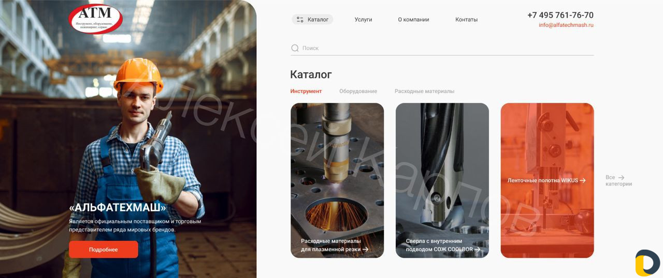Image resolution: width=663 pixels, height=278 pixels.
Task: Click arrow on Ленточные полотна WIKUS card
Action: [583, 180]
